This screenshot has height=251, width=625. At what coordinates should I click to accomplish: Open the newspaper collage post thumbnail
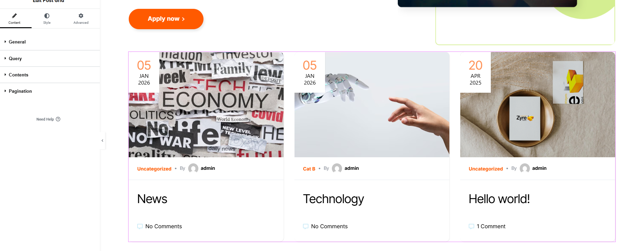(x=206, y=105)
